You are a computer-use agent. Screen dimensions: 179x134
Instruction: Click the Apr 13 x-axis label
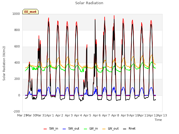(x=162, y=115)
